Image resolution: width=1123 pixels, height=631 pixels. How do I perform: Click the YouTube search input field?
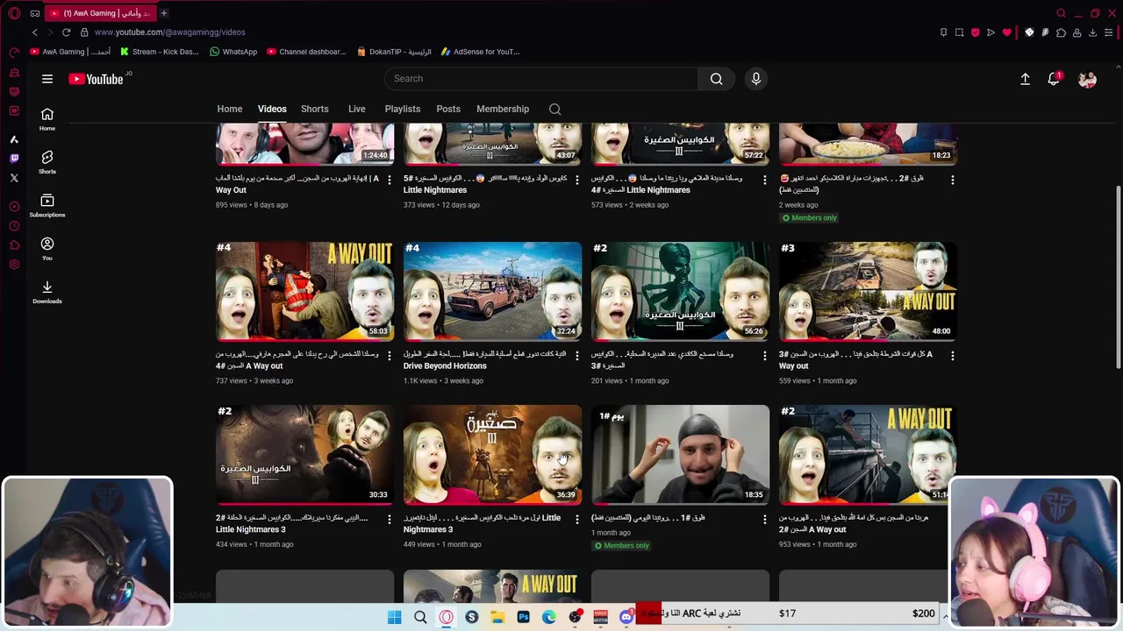point(541,79)
